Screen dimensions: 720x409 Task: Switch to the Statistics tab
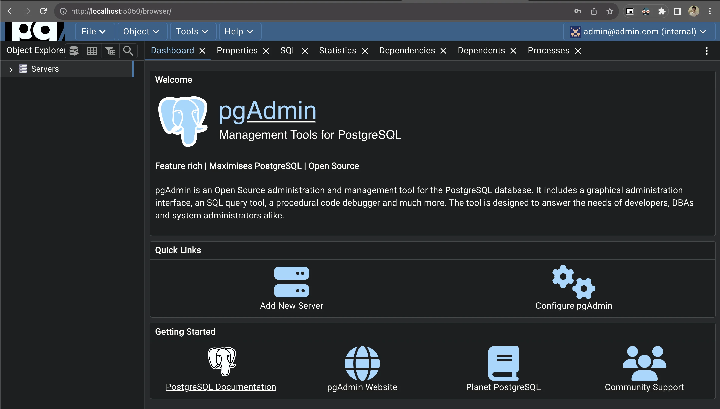[x=338, y=50]
